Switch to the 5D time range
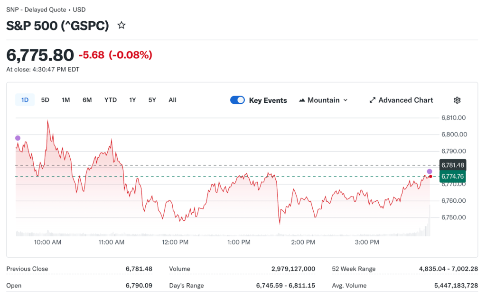Viewport: 486px width, 297px height. 45,100
